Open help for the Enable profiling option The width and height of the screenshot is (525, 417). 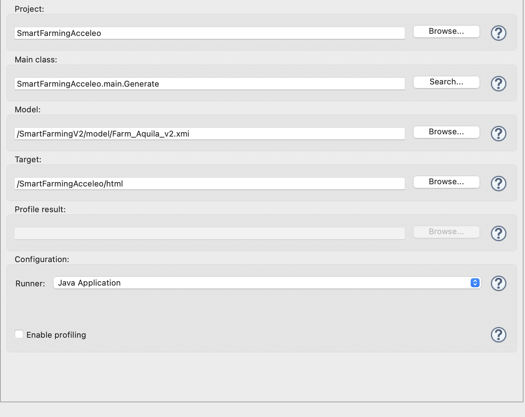[x=498, y=334]
